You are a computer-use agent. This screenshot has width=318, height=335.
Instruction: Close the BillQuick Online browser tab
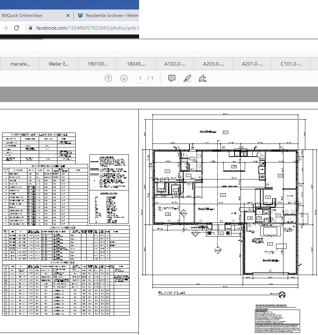coord(67,16)
